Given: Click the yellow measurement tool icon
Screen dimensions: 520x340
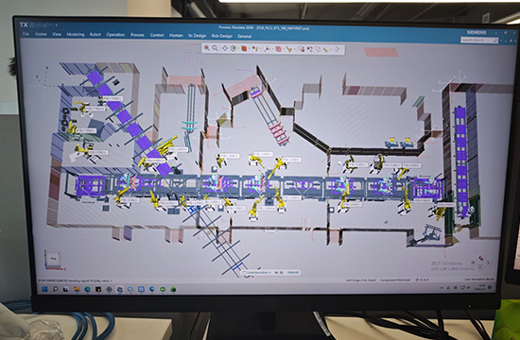Looking at the screenshot, I should point(325,50).
